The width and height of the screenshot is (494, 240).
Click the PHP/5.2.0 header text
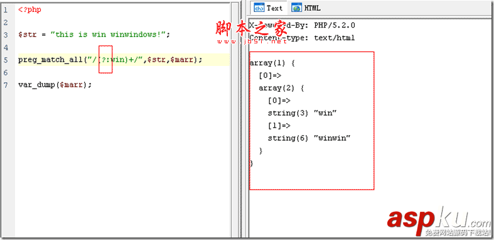tap(335, 25)
